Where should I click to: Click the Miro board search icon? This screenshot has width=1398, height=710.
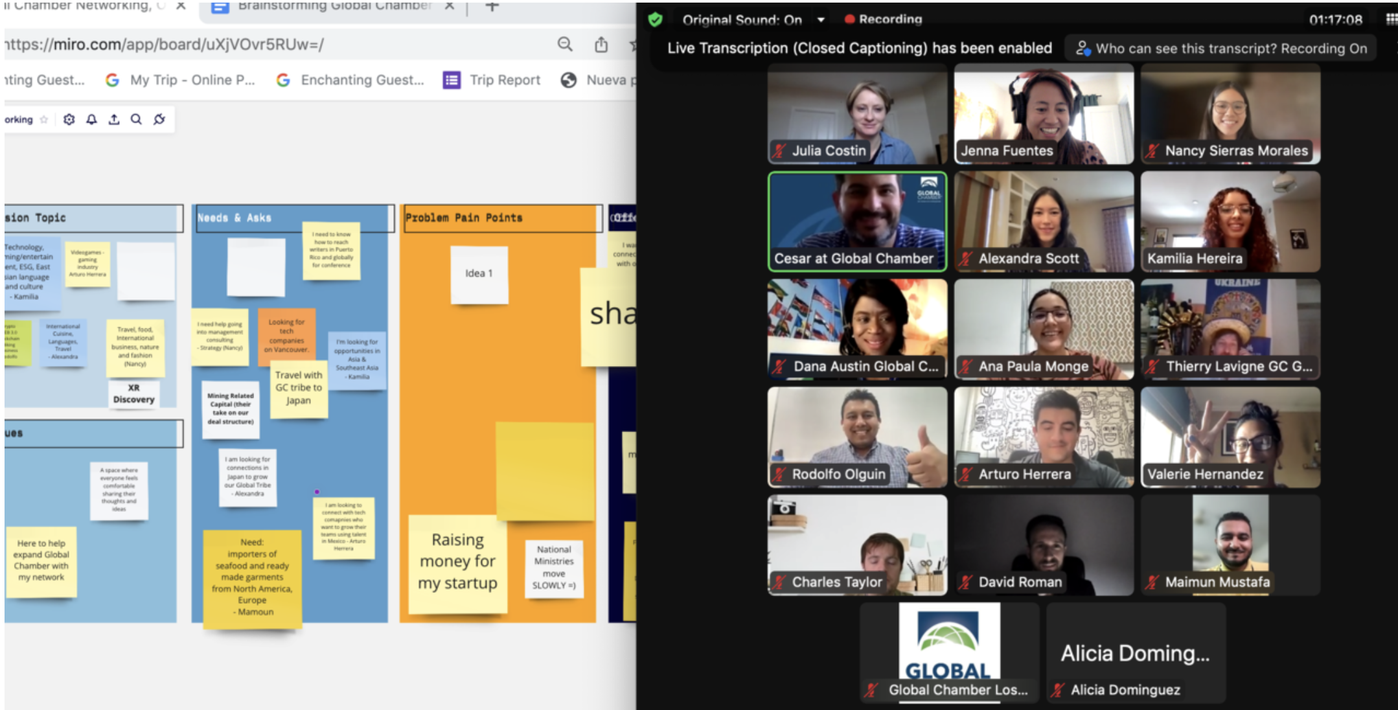[x=136, y=119]
